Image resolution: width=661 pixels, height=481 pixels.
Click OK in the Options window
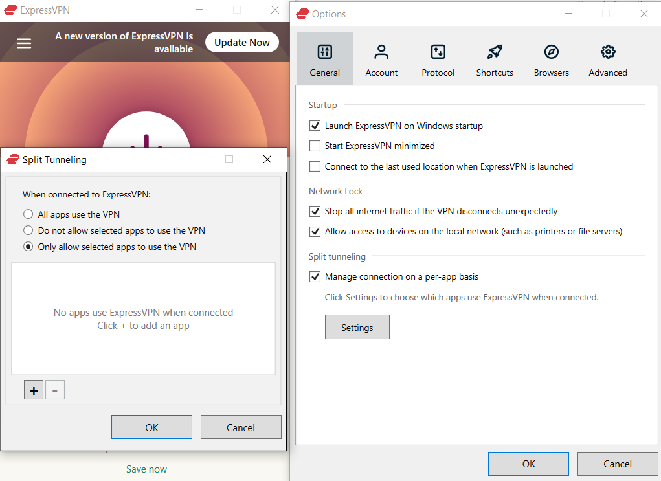tap(529, 464)
